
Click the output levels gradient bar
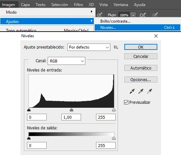click(71, 134)
